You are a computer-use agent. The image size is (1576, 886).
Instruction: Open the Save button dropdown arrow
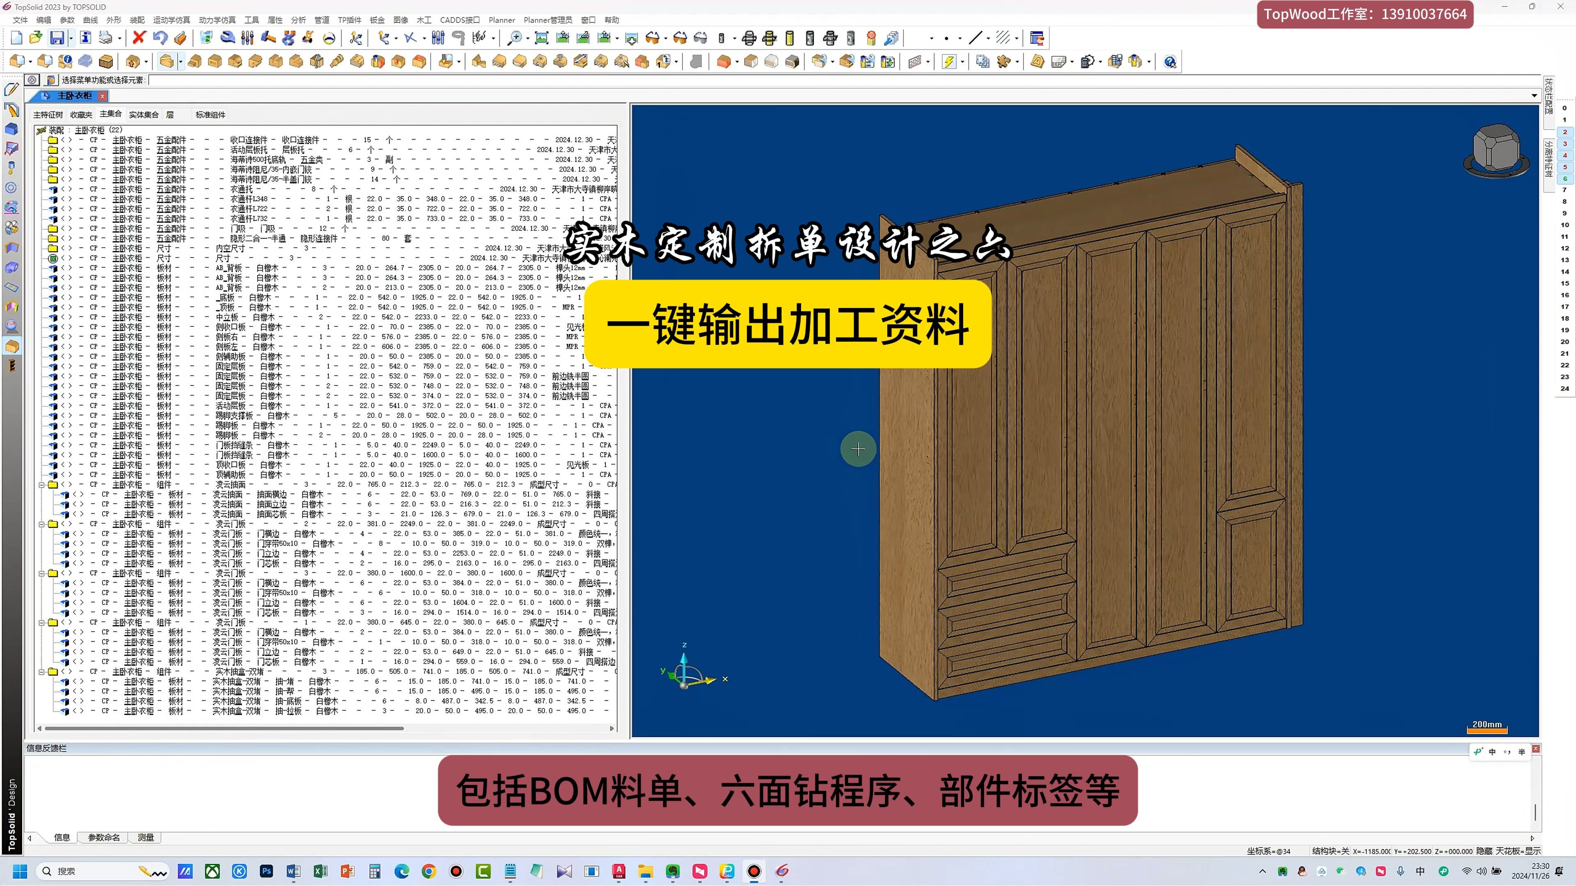pos(71,38)
